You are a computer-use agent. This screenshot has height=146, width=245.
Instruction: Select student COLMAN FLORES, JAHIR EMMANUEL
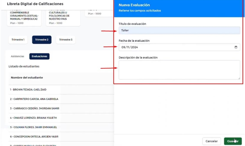tap(33, 127)
